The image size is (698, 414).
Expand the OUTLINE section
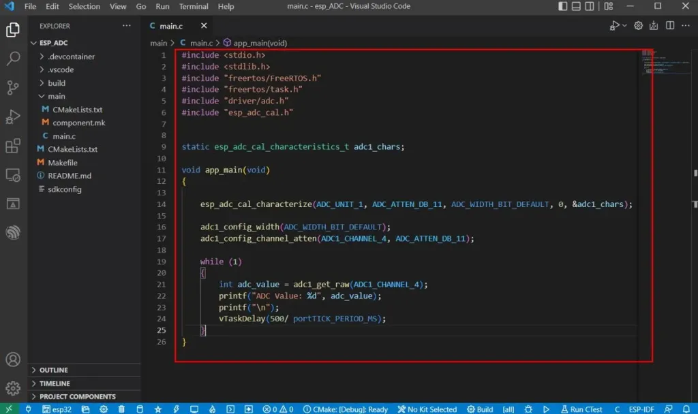pos(85,370)
